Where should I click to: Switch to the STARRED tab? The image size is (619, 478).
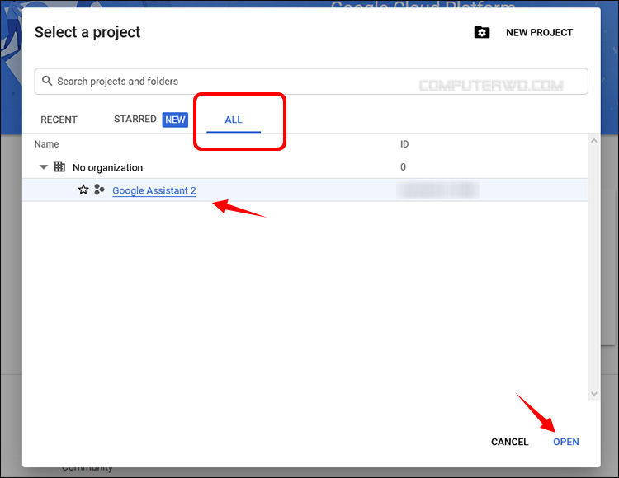point(135,119)
